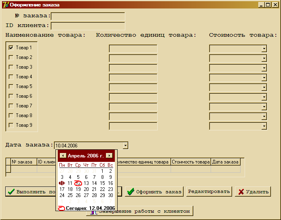The height and width of the screenshot is (220, 281).
Task: Click the Апрель 2006 г. calendar title
Action: [x=86, y=155]
